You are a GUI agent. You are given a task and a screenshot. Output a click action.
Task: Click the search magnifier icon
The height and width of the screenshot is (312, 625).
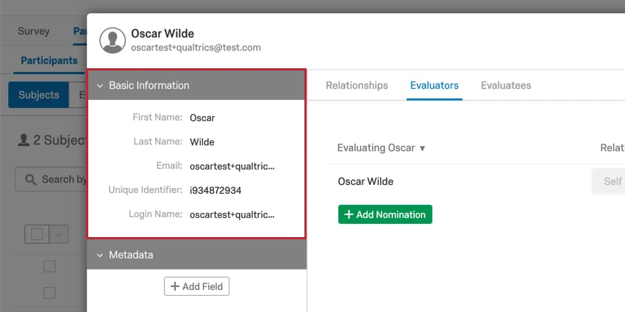pos(31,179)
